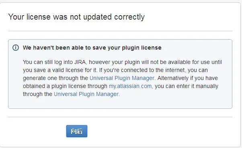242x148 pixels.
Task: Click the blue 向后 button
Action: pos(77,131)
